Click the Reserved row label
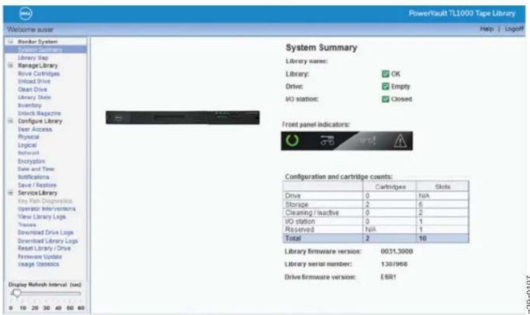This screenshot has width=530, height=315. pyautogui.click(x=299, y=229)
